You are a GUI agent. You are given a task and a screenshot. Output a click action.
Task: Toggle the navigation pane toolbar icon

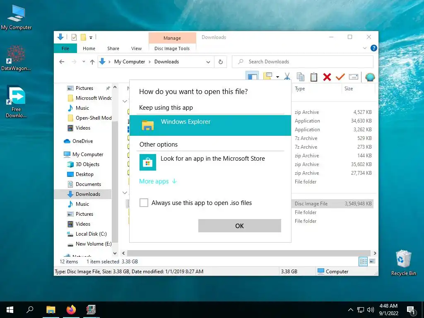(x=252, y=77)
